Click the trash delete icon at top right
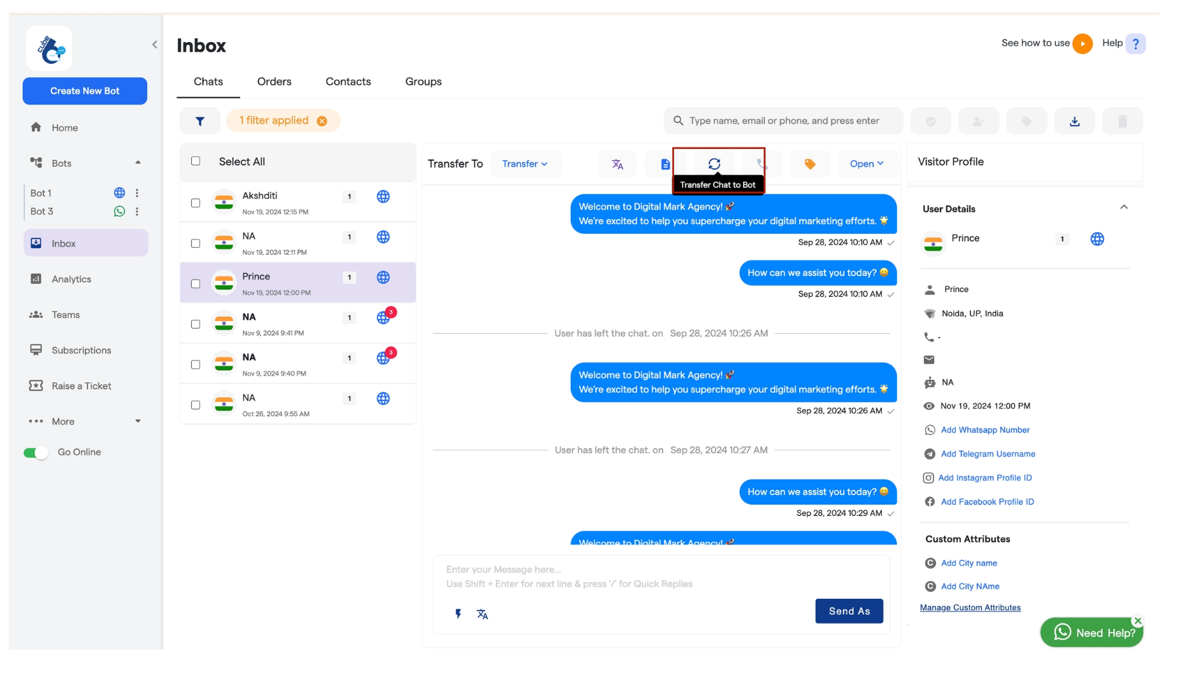 coord(1122,121)
